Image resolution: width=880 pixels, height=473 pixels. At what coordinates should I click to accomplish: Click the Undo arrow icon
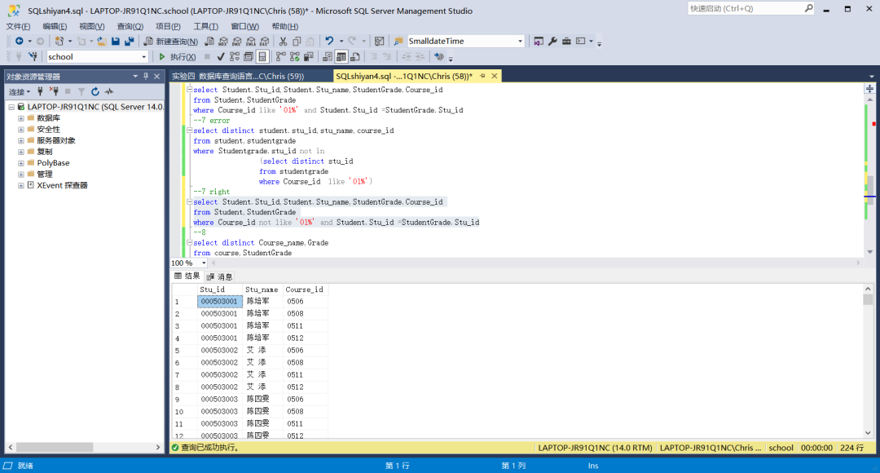329,41
